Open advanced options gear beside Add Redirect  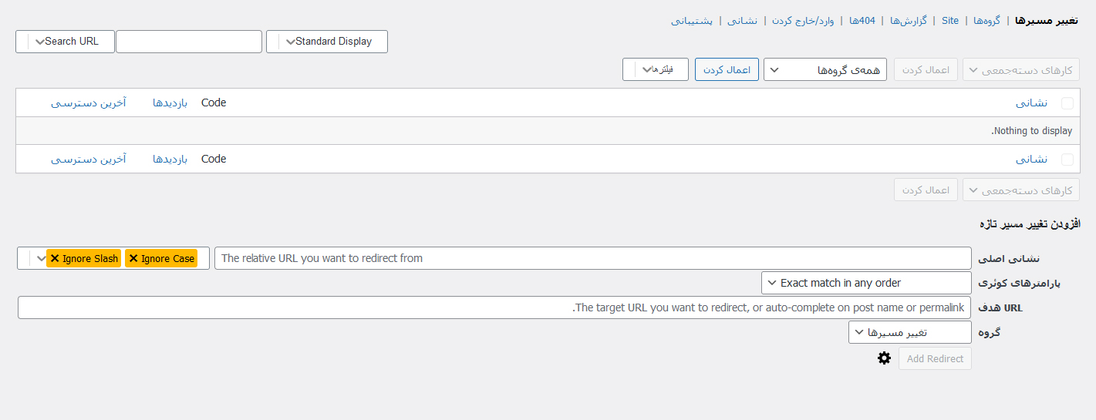(x=884, y=358)
